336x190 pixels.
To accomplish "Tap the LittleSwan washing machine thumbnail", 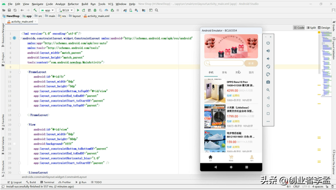I will click(215, 117).
